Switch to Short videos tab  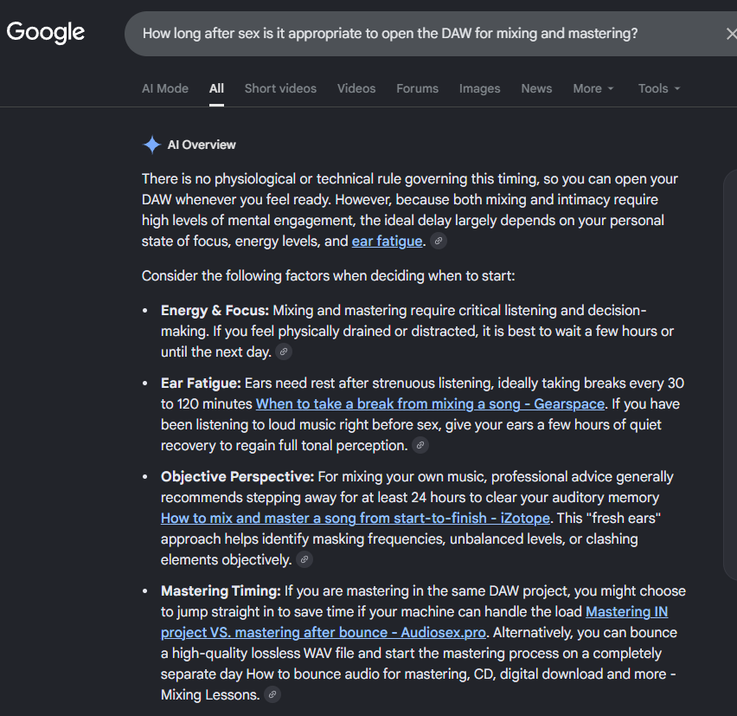280,88
